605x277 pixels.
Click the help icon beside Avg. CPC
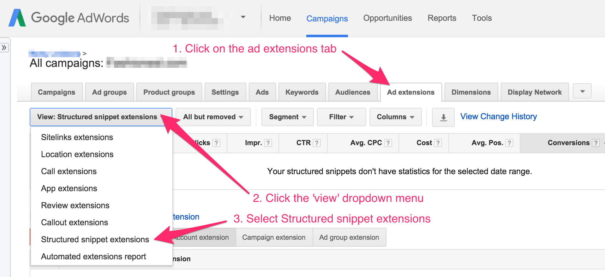388,143
